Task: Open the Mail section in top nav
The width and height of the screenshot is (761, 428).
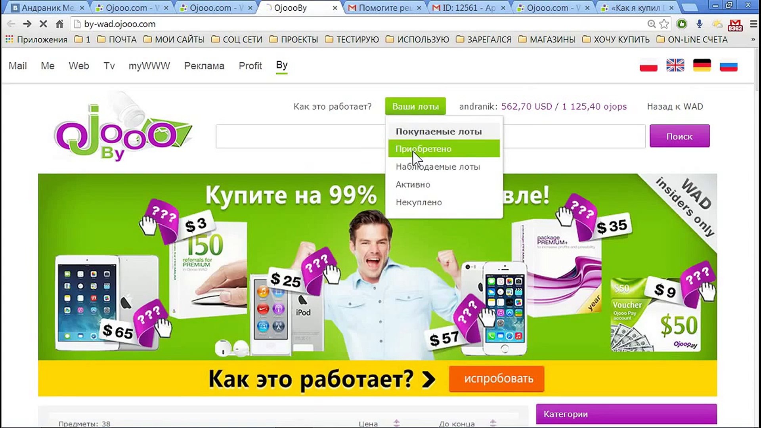Action: [x=18, y=66]
